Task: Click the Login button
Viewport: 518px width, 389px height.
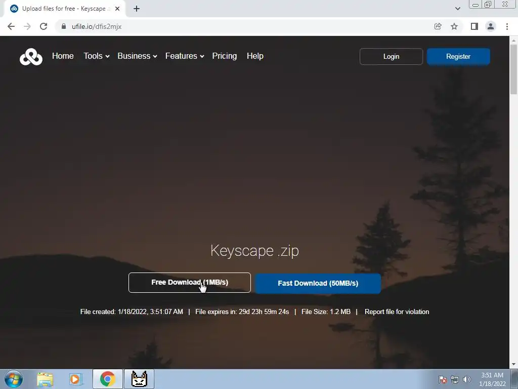Action: pos(391,57)
